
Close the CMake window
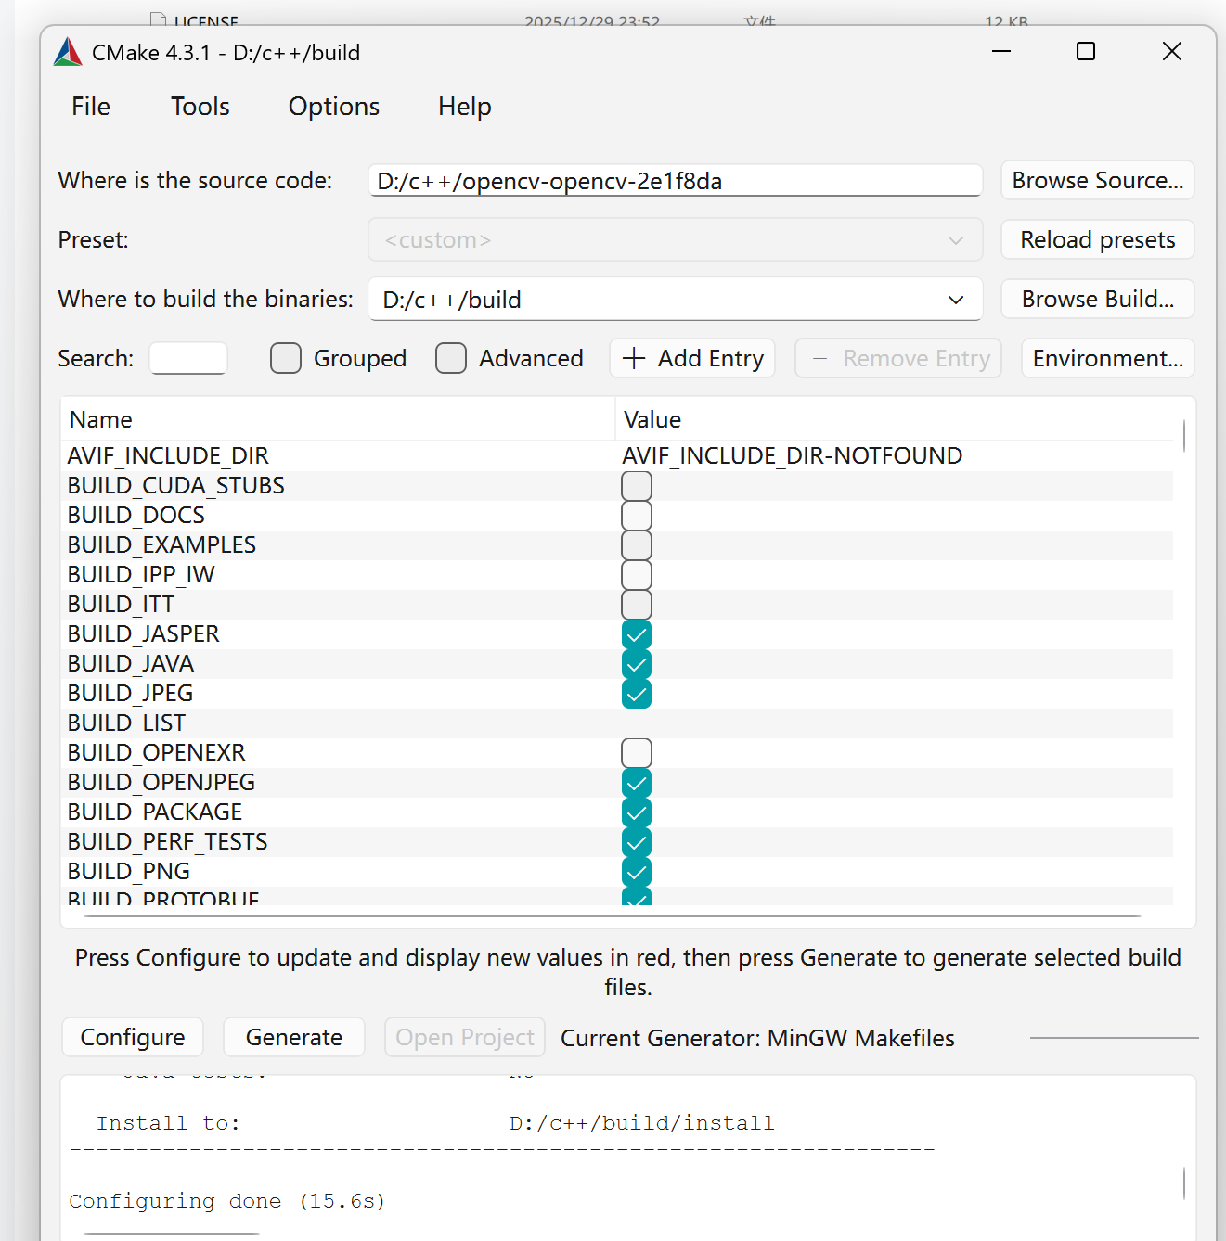(1172, 51)
